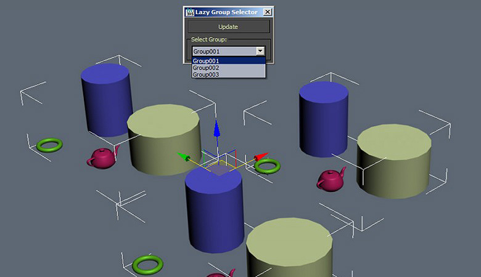Select the pink teapot near the left beige cylinder

point(103,158)
